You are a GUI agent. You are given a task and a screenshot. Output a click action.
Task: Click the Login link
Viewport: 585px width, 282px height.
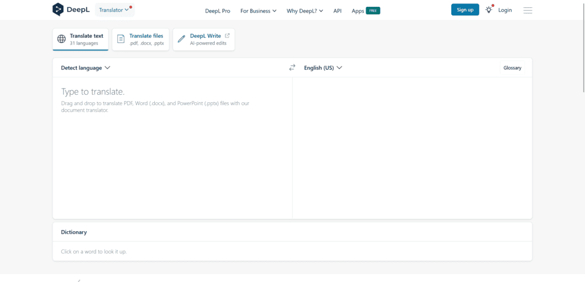point(505,10)
